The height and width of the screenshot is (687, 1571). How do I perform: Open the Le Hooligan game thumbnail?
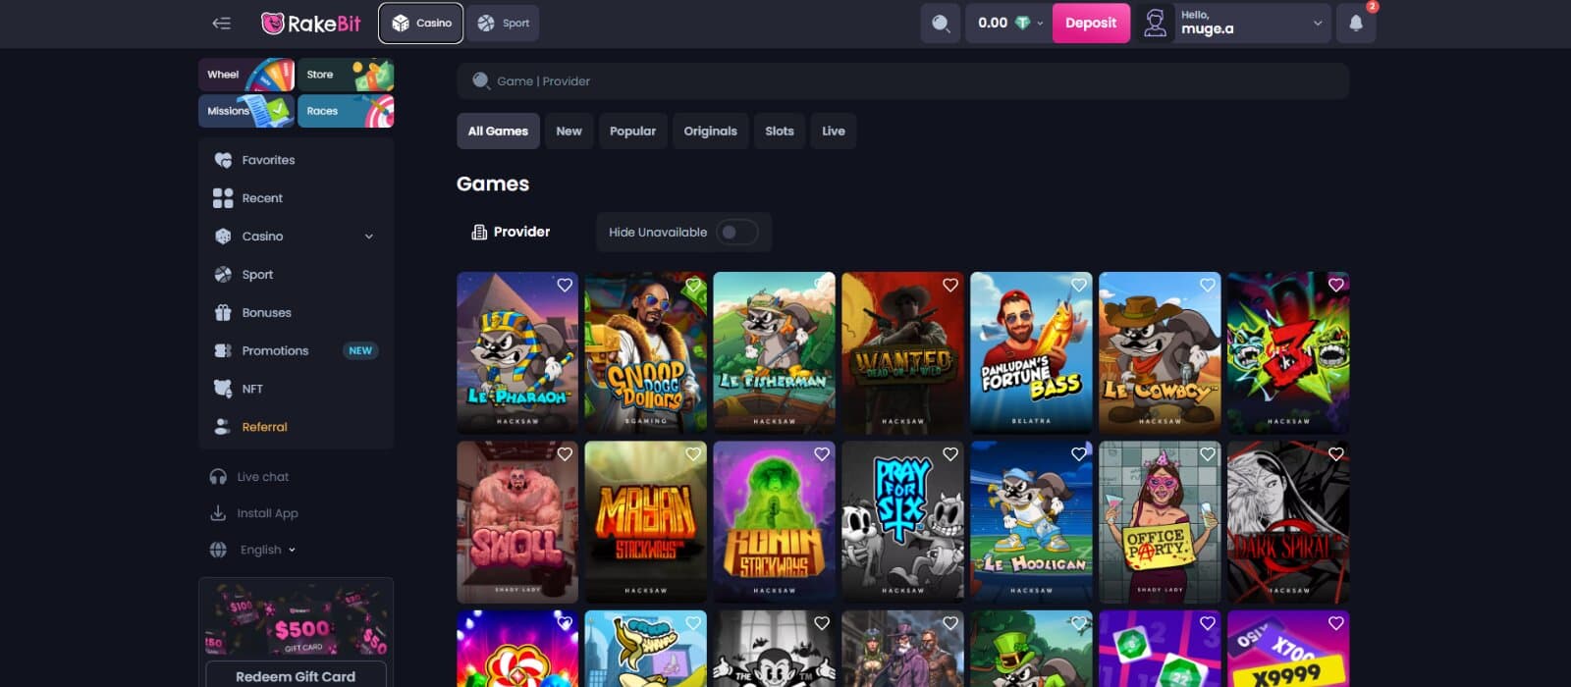1031,522
